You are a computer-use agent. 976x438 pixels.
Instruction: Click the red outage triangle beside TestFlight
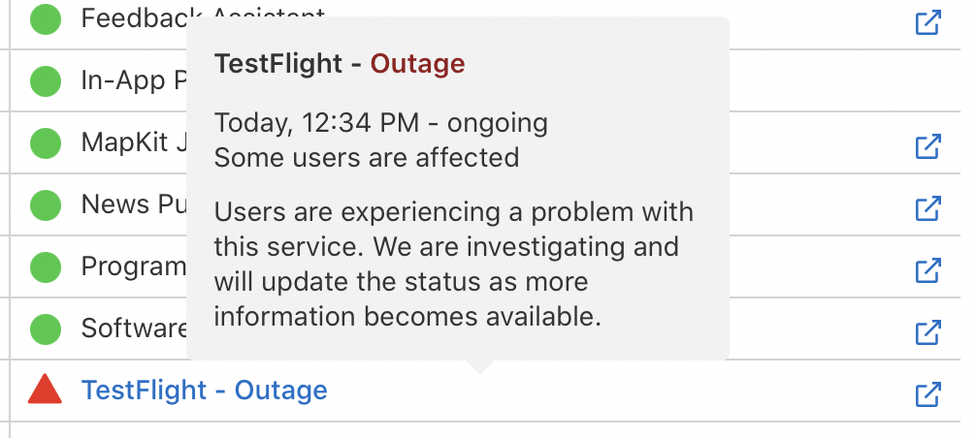pyautogui.click(x=46, y=390)
